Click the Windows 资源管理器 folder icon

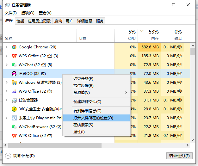pos(14,83)
